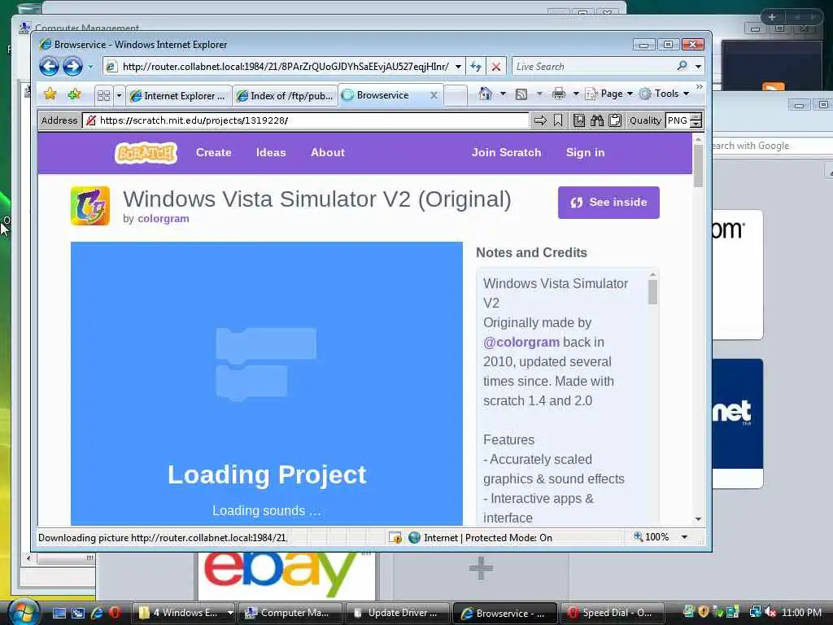Launch Opera from quick launch
The image size is (833, 625).
[114, 613]
